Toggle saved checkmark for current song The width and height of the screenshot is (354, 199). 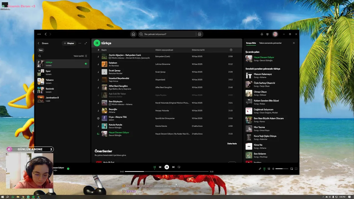click(x=68, y=168)
